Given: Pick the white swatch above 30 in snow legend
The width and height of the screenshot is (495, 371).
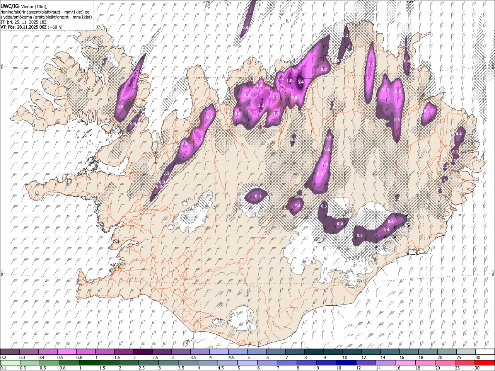Looking at the screenshot, I should (x=485, y=352).
